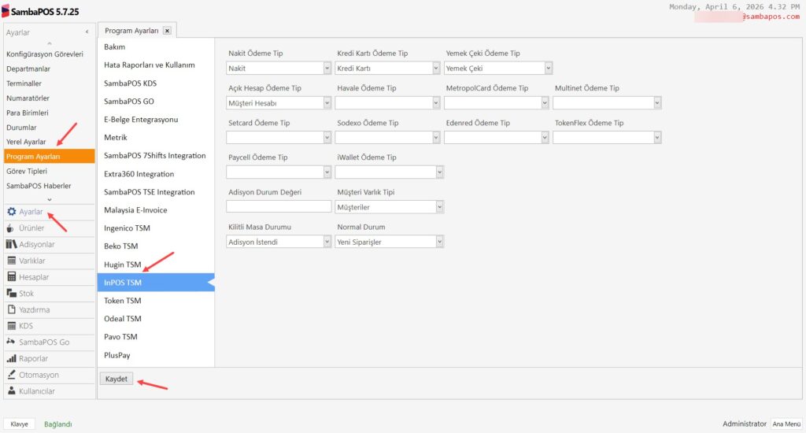The height and width of the screenshot is (433, 806).
Task: Switch to Program Ayarları tab
Action: point(130,31)
